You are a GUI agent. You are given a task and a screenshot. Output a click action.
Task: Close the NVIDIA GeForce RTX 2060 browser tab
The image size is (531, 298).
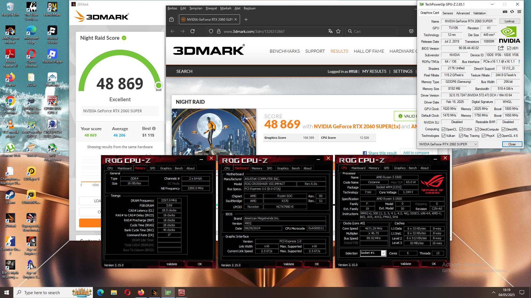(x=236, y=19)
